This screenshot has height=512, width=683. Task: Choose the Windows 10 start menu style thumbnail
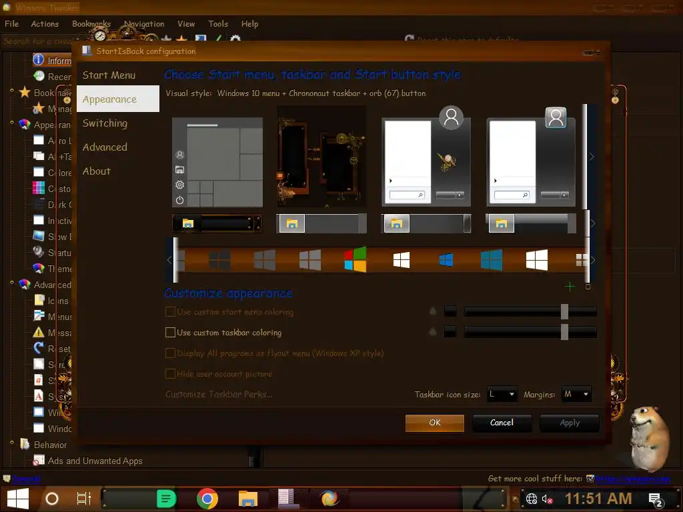click(x=217, y=162)
